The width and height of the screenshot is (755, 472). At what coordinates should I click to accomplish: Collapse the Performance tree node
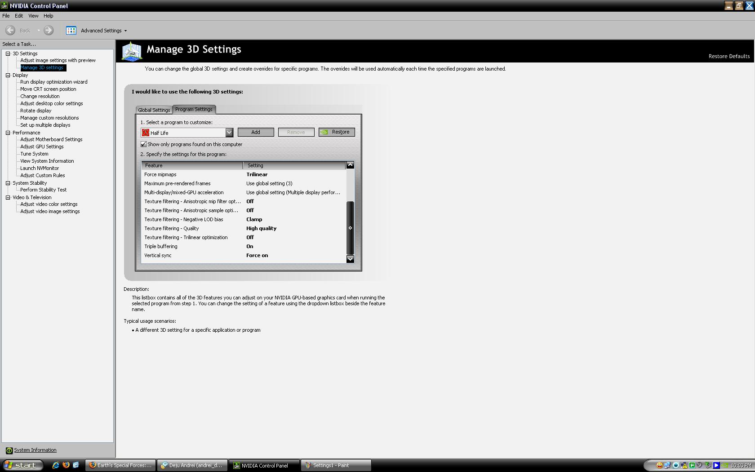[8, 133]
